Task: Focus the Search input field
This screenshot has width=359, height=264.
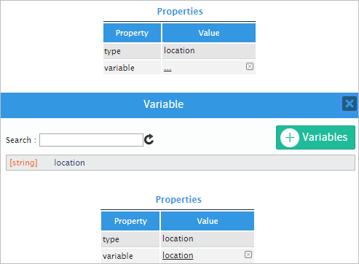Action: click(x=91, y=140)
